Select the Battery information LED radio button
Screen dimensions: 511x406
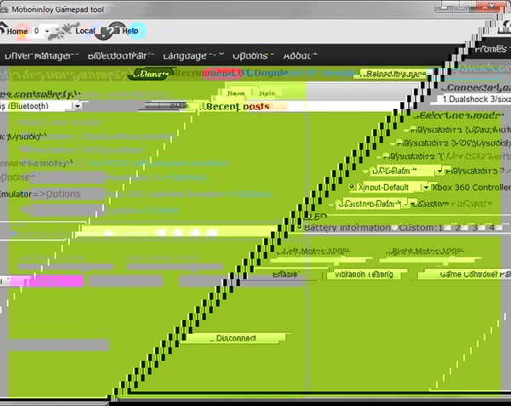click(x=299, y=227)
